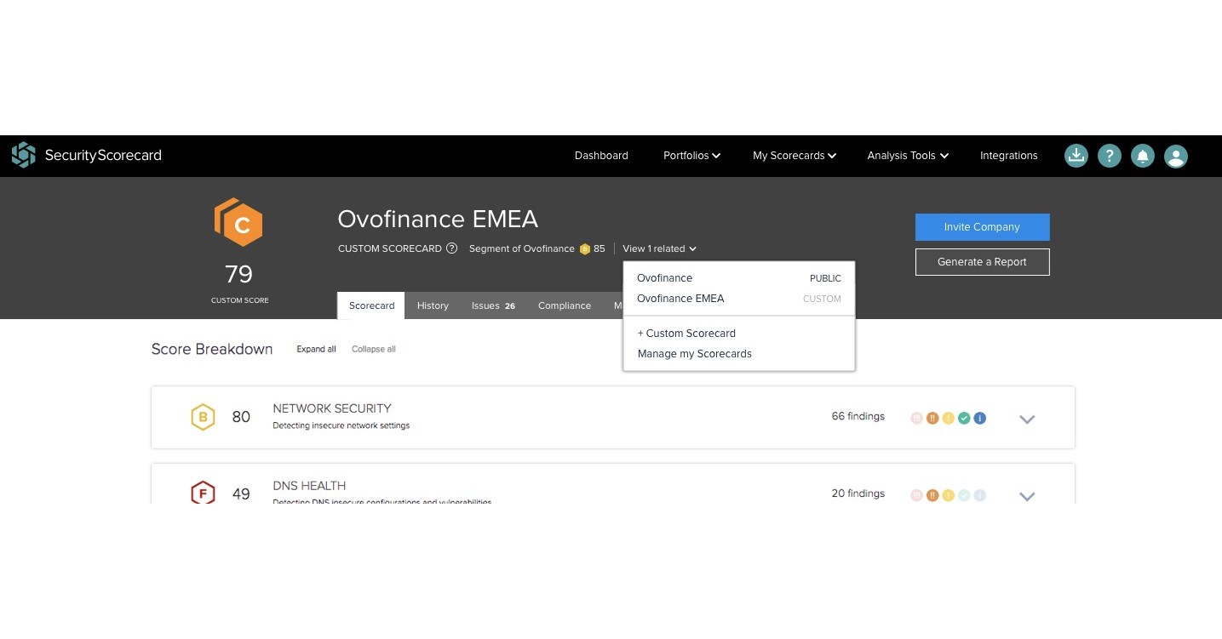Image resolution: width=1222 pixels, height=639 pixels.
Task: Toggle the green positive findings dot on Network Security
Action: point(964,418)
